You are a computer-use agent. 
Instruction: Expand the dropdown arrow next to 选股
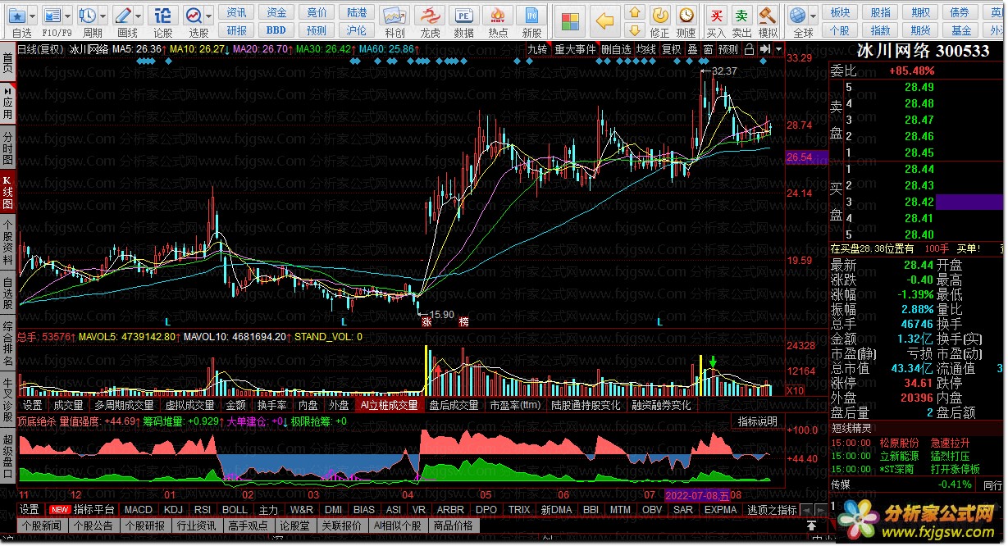(210, 16)
